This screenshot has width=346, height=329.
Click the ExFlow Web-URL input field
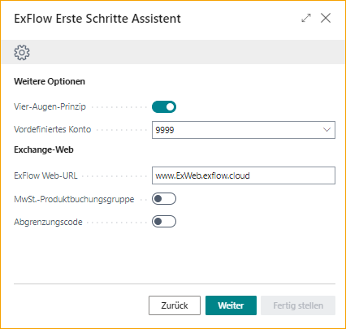pyautogui.click(x=244, y=175)
